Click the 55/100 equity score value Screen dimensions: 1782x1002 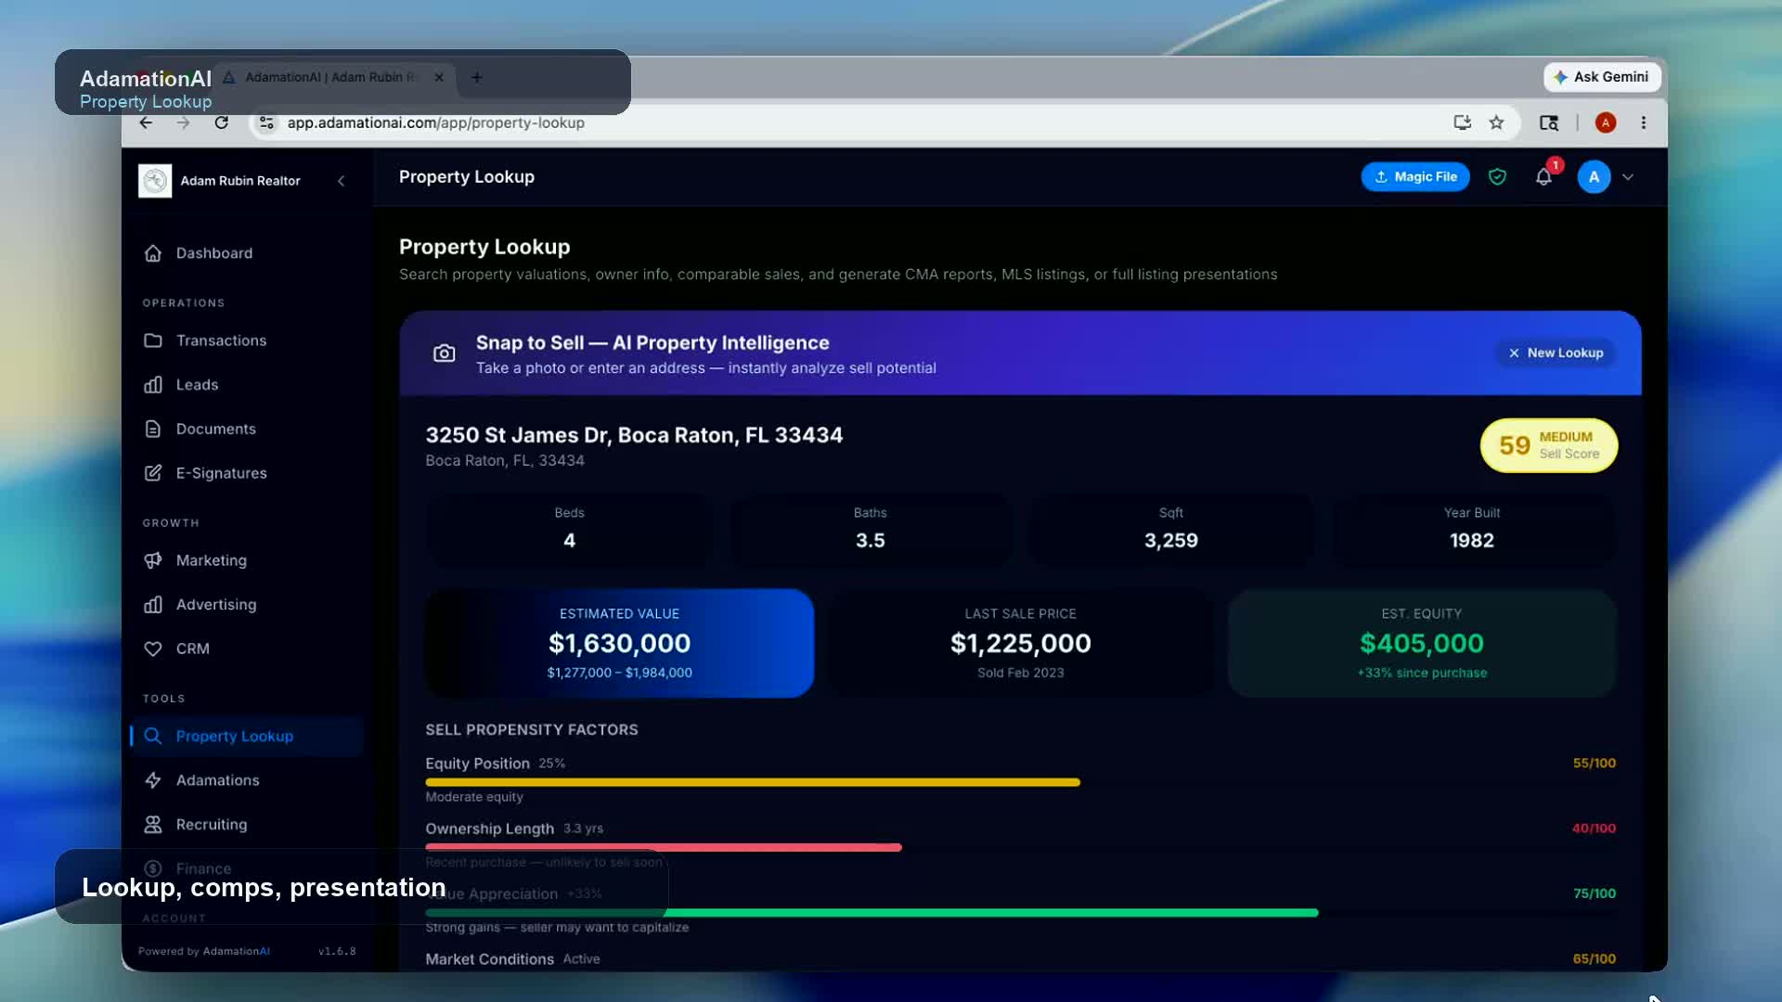[1594, 764]
